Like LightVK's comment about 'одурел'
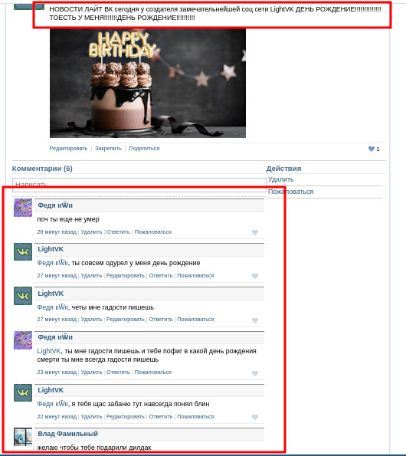 (x=255, y=276)
